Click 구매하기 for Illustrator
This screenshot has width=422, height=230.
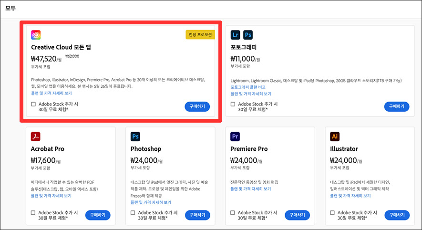coord(397,215)
